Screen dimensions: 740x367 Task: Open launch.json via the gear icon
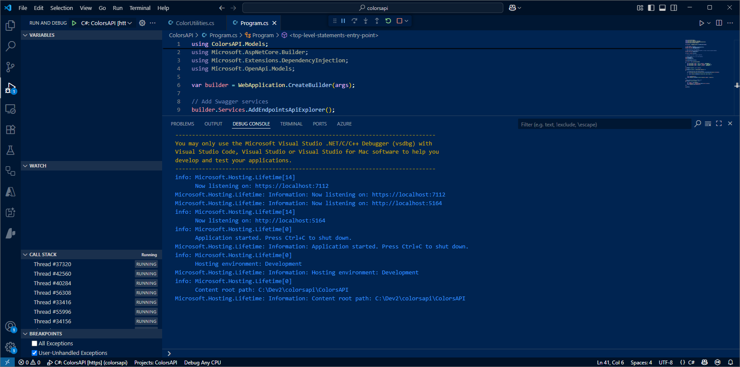142,23
